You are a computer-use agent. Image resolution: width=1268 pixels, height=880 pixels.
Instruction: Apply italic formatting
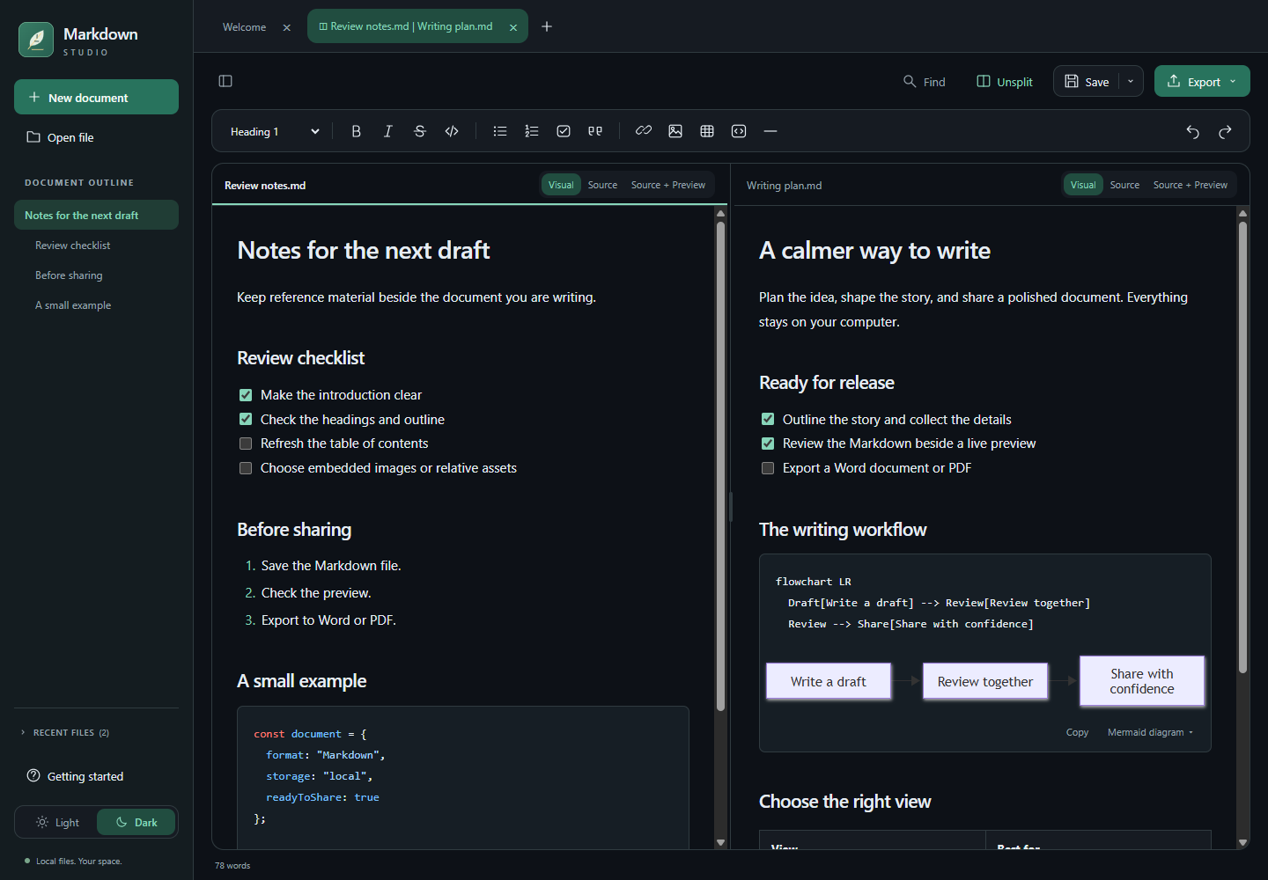[387, 131]
